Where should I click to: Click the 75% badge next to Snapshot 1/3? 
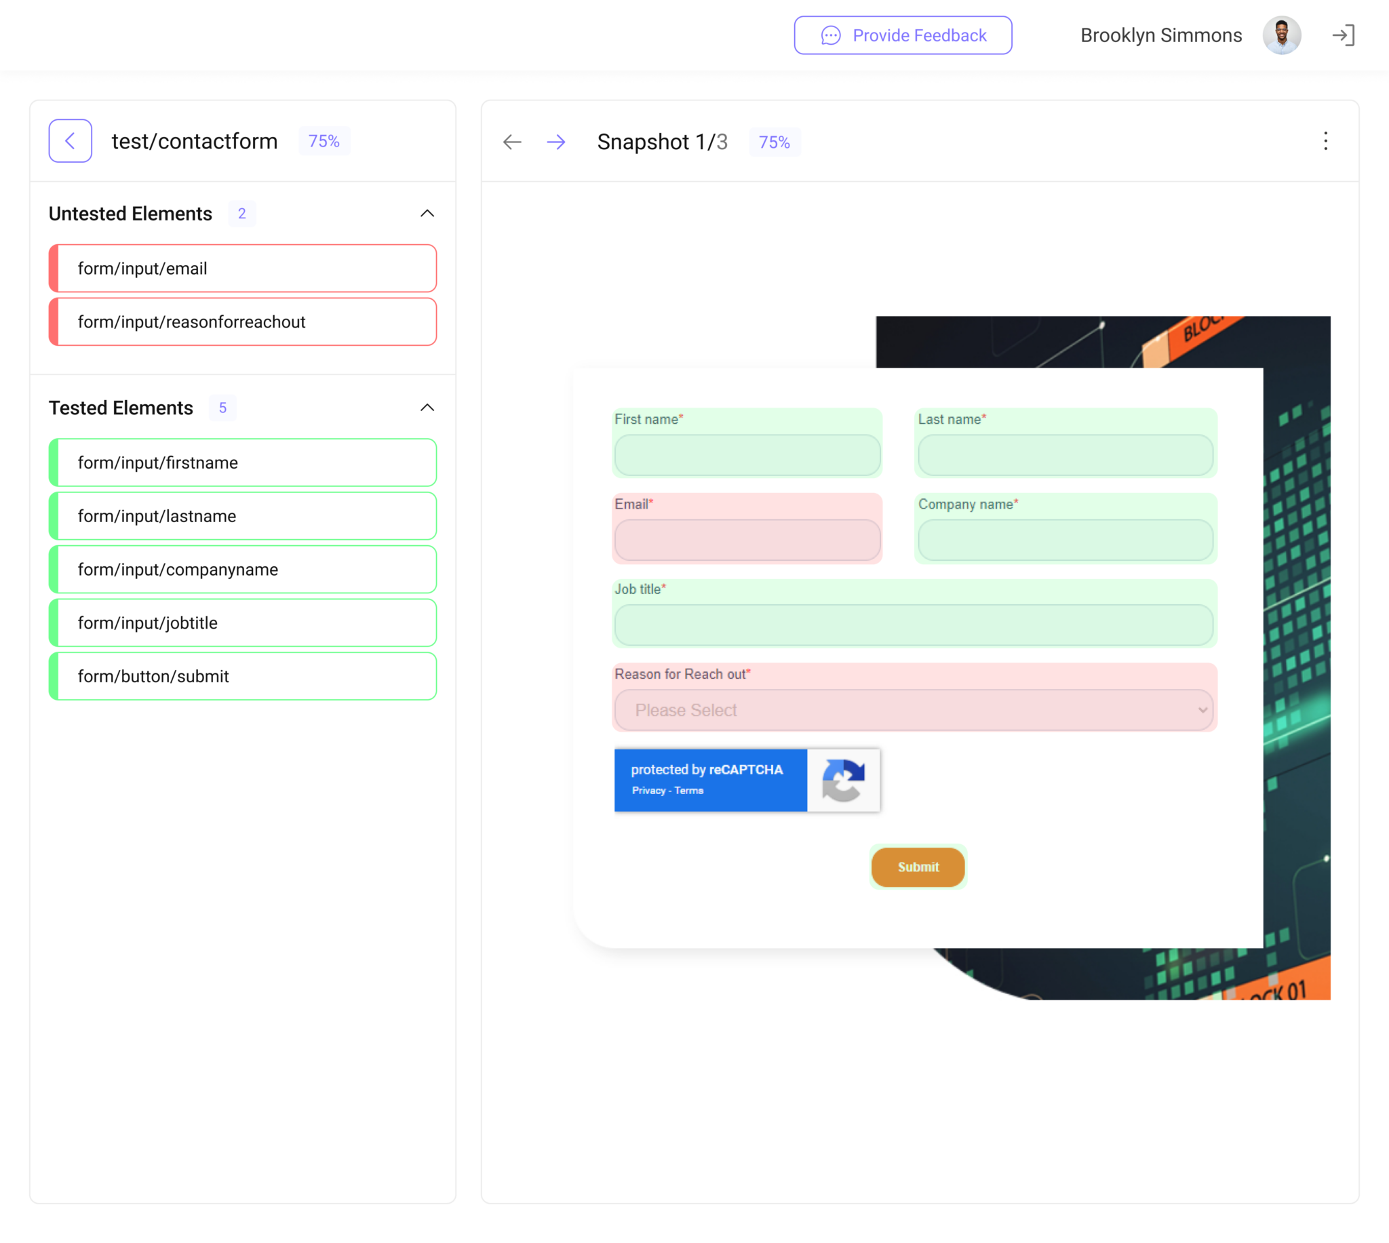click(775, 142)
